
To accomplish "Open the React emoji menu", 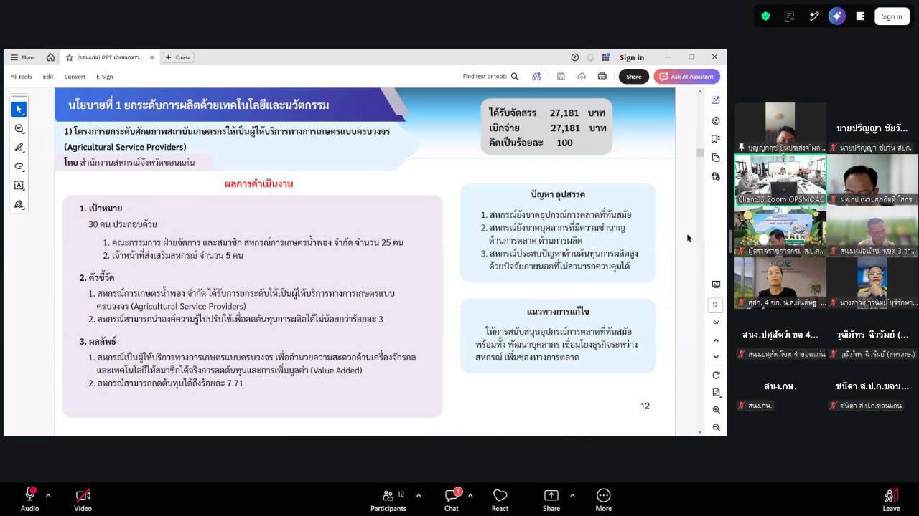I will [500, 500].
